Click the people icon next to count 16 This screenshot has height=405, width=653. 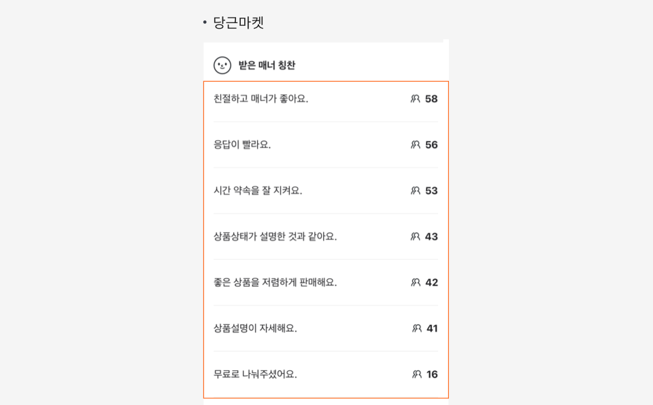point(417,374)
